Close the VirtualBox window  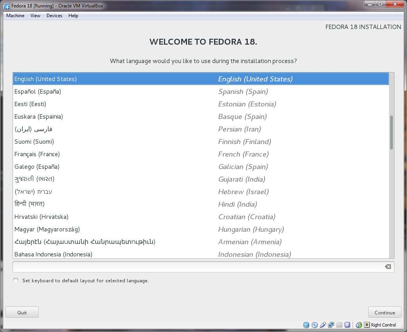click(395, 4)
